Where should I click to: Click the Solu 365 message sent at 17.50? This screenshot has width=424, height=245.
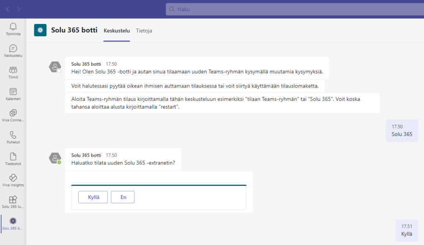(x=402, y=131)
